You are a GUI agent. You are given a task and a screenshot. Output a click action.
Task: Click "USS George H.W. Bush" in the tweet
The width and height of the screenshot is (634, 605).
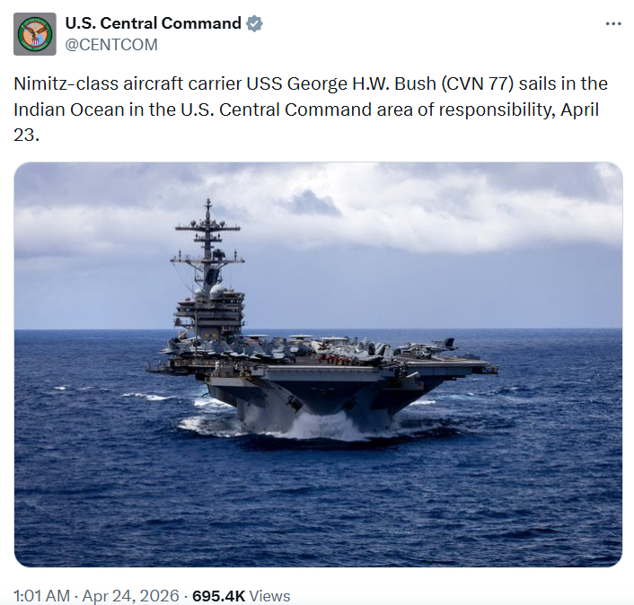[319, 83]
